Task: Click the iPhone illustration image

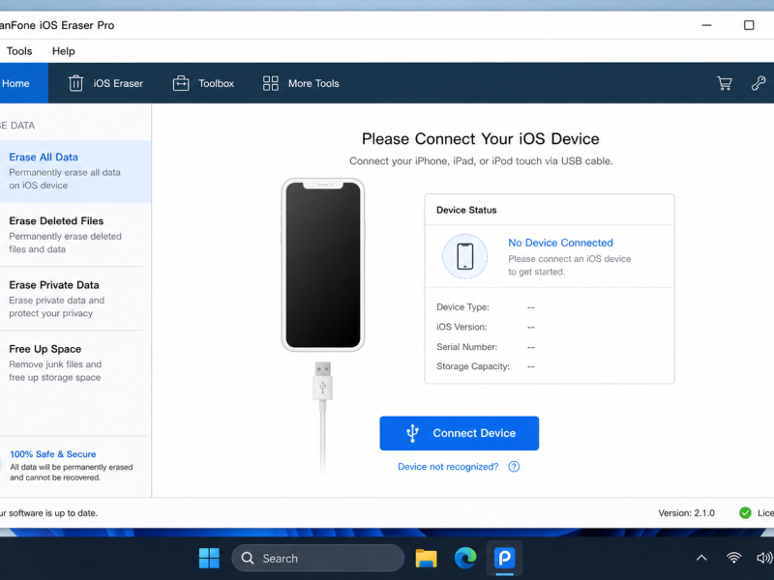Action: pyautogui.click(x=323, y=265)
